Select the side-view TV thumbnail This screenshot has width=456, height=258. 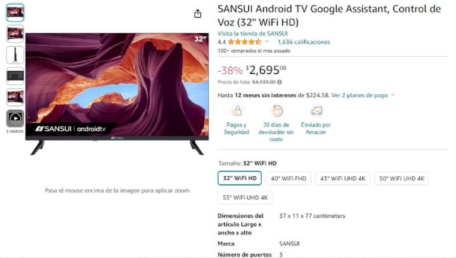click(15, 55)
